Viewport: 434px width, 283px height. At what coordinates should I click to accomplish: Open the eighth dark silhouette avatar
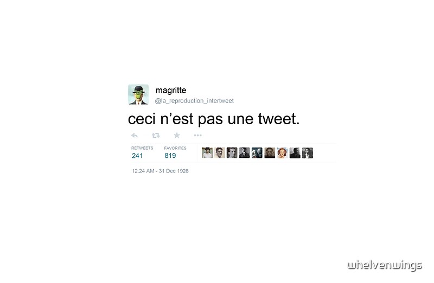pos(295,153)
